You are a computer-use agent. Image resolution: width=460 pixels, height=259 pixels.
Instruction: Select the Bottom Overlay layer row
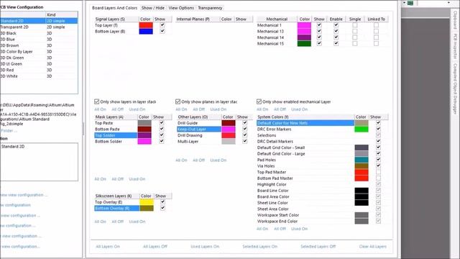pos(116,208)
